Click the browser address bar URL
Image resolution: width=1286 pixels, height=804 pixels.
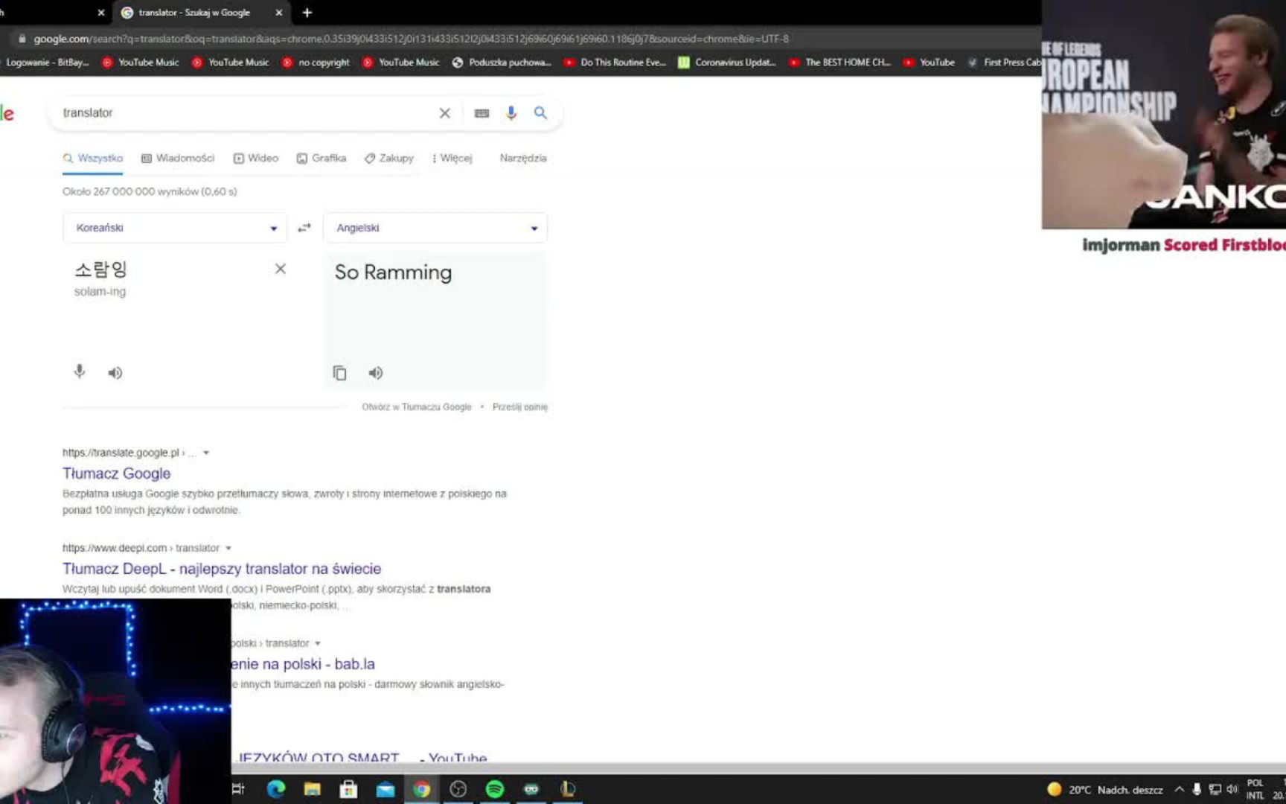(x=411, y=39)
